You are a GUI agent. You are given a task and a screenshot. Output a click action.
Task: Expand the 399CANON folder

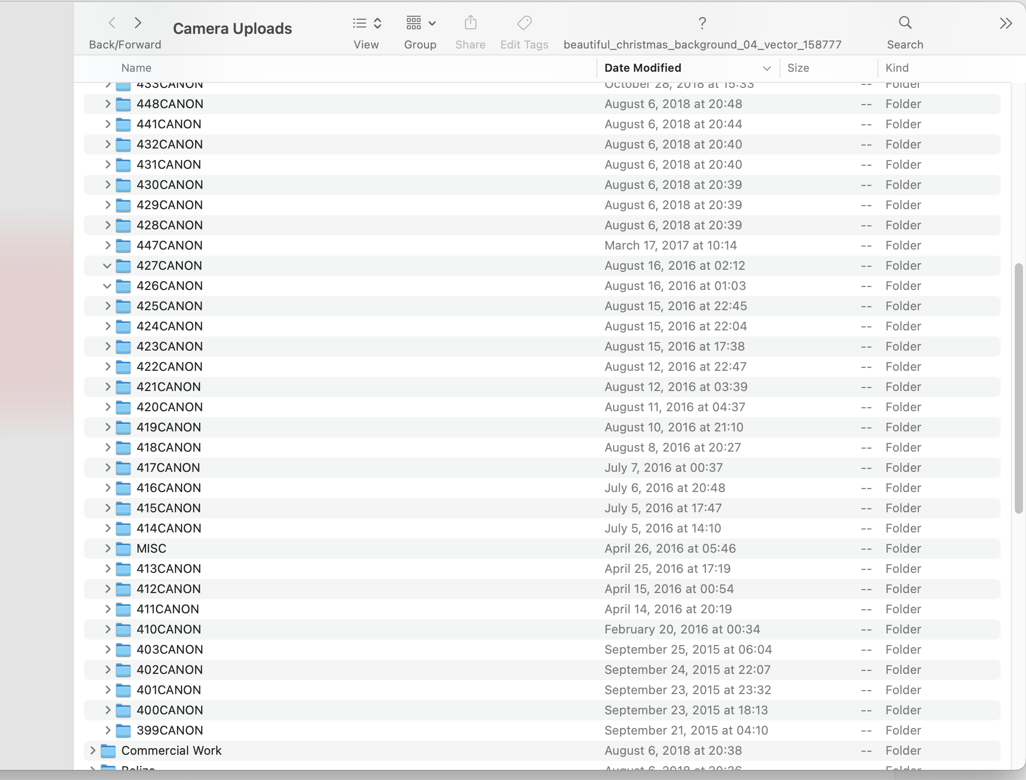click(107, 730)
